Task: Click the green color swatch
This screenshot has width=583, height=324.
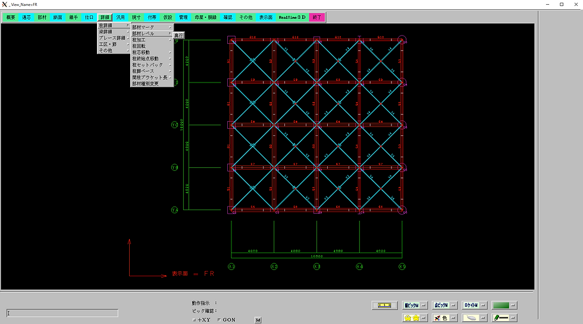Action: (x=501, y=305)
